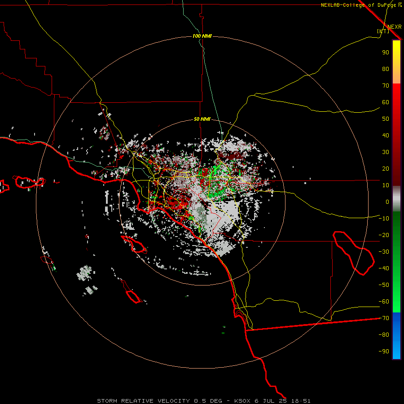Click the 0 value on velocity scale
Image resolution: width=404 pixels, height=404 pixels.
(x=387, y=202)
